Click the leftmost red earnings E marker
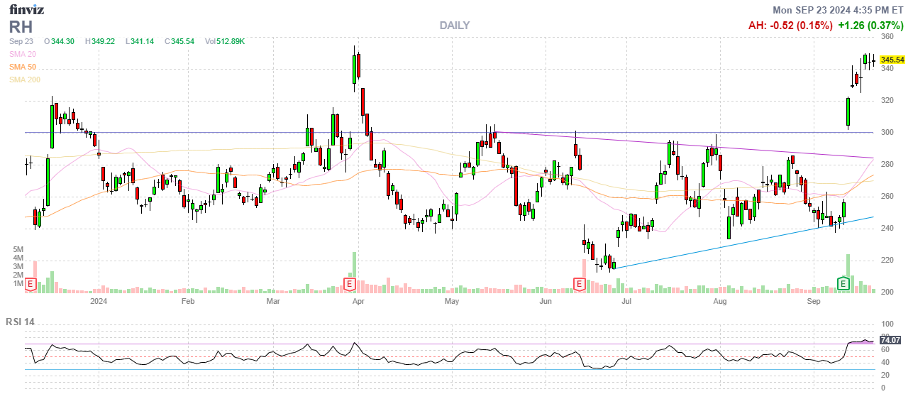 (x=31, y=285)
